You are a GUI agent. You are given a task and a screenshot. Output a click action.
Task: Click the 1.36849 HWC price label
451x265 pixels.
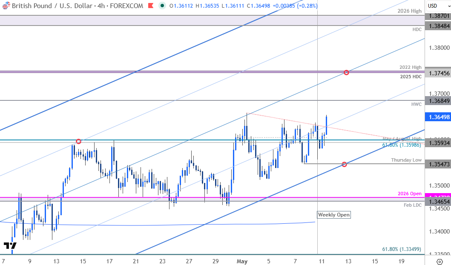438,101
